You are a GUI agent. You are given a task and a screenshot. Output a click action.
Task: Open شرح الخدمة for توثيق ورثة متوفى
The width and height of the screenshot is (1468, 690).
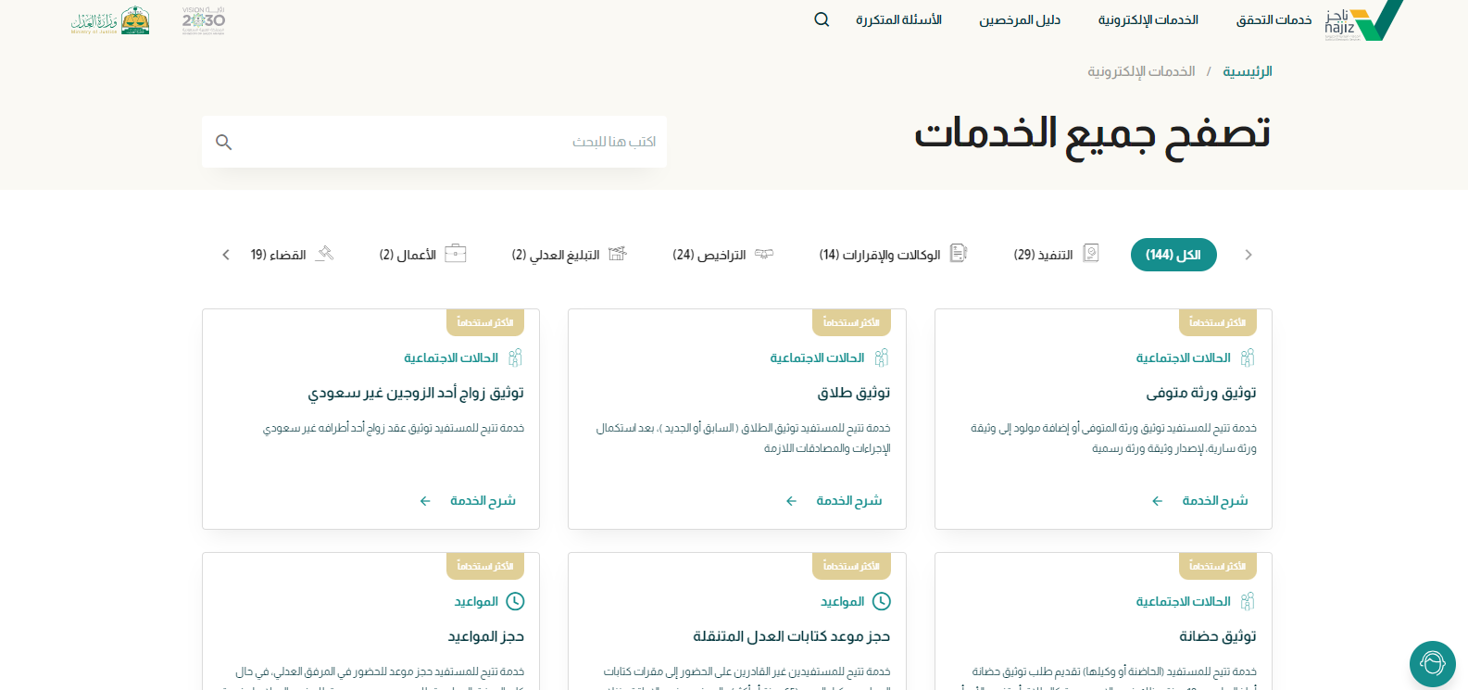(1214, 500)
